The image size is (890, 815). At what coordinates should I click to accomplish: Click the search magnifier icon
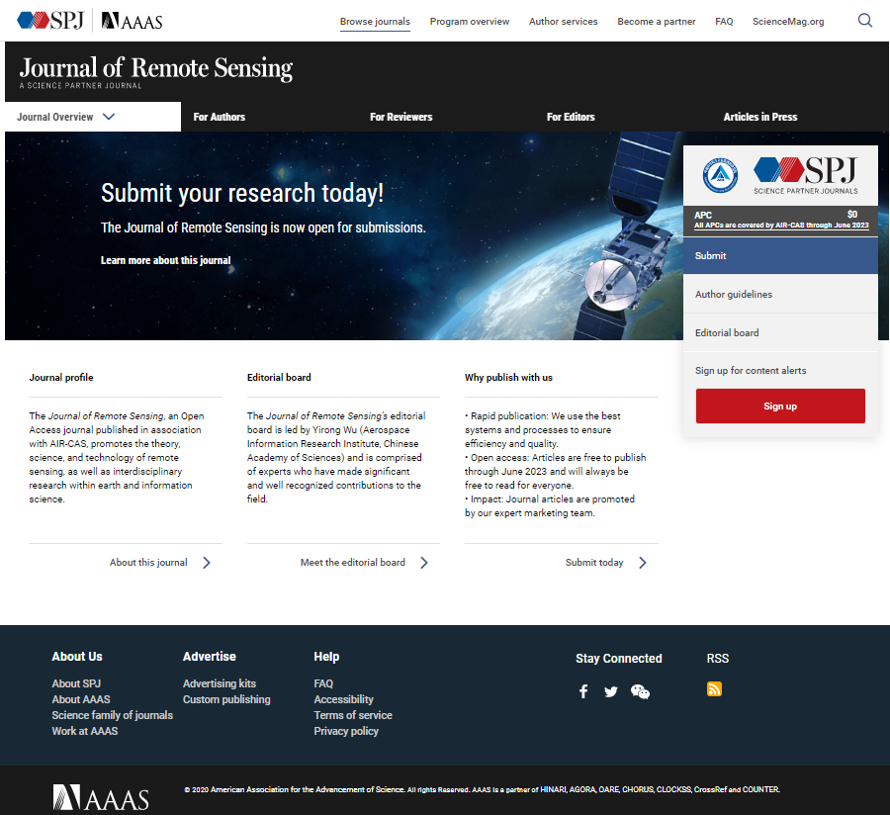click(865, 21)
